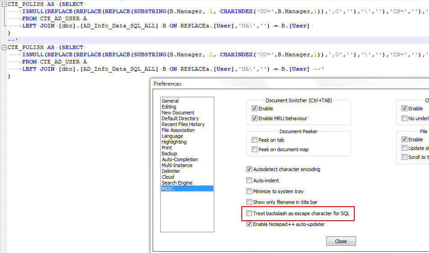Toggle File group Enable checkbox
Viewport: 429px width, 253px height.
(x=404, y=139)
